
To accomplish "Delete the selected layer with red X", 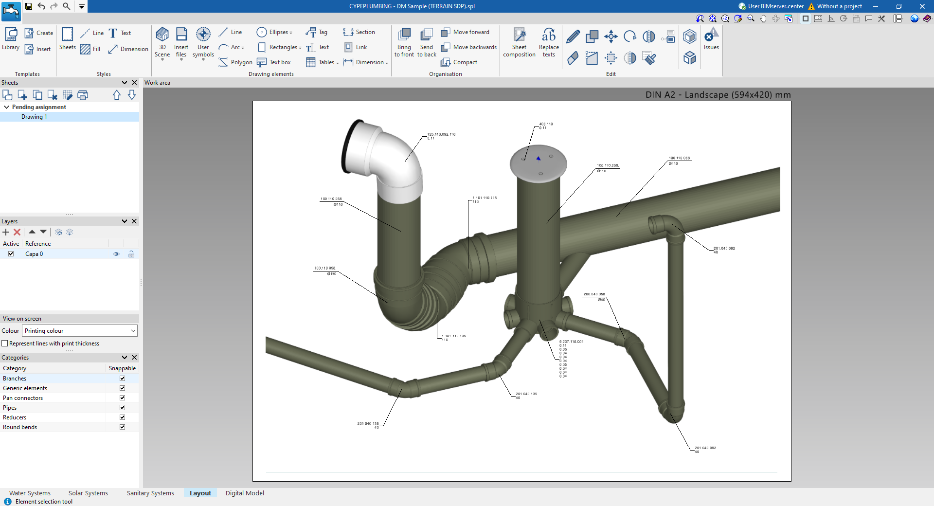I will [x=17, y=233].
